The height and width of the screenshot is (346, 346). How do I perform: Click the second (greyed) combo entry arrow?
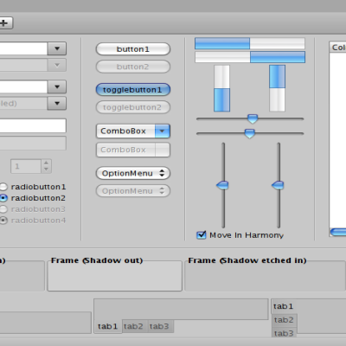click(x=57, y=65)
